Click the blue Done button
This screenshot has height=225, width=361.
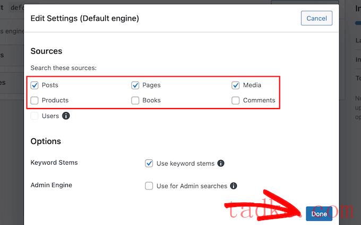[319, 214]
